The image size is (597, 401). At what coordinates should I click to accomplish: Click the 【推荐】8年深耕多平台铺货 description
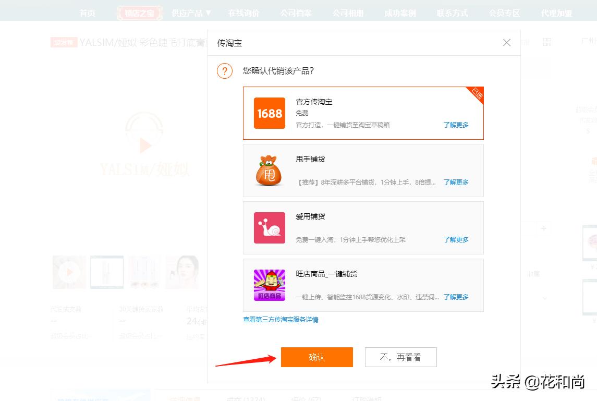pos(366,183)
